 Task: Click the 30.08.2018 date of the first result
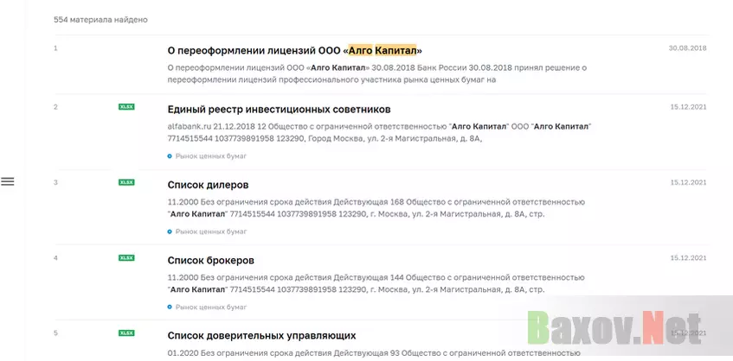[x=688, y=47]
